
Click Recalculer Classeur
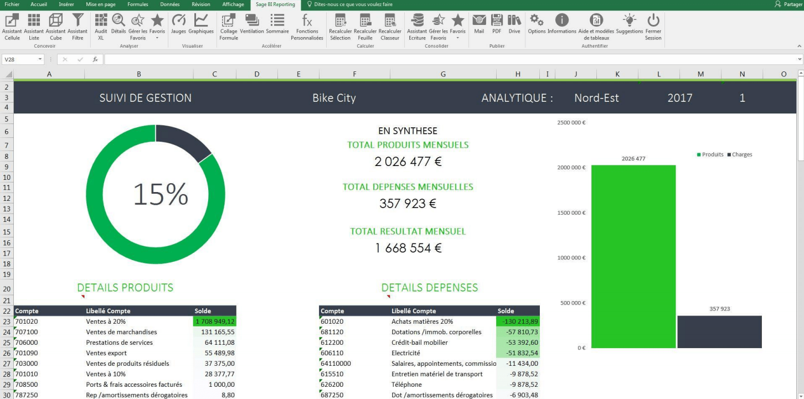(x=390, y=27)
